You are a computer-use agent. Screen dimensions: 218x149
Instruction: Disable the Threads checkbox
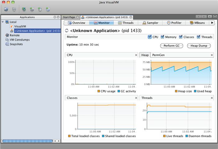pyautogui.click(x=199, y=37)
